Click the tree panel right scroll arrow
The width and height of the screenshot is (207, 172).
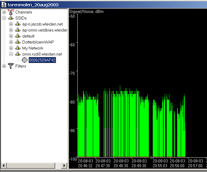[x=64, y=165]
